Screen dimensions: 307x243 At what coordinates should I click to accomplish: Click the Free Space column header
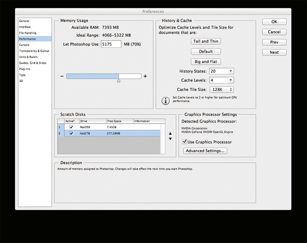120,121
